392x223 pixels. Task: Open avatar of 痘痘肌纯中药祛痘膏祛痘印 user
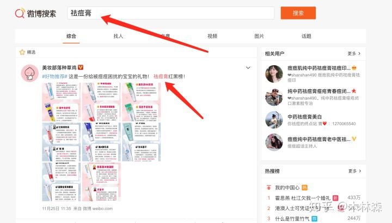[x=274, y=74]
